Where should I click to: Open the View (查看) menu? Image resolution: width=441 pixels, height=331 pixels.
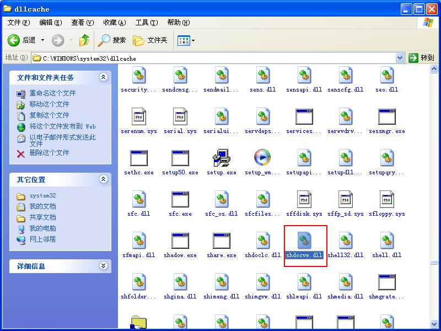click(x=82, y=23)
